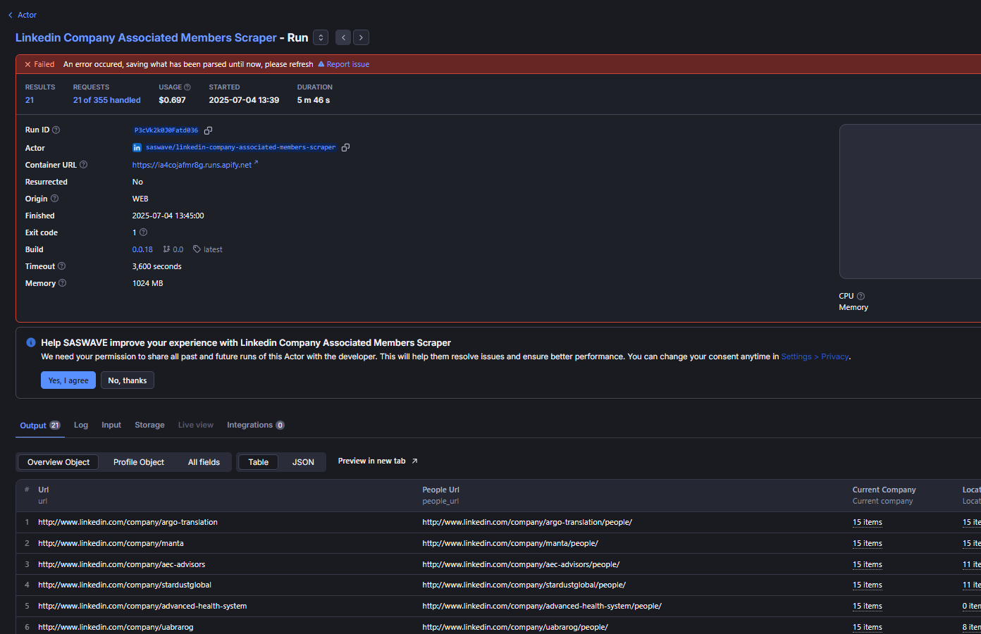Click uabrarog company URL cell
981x634 pixels.
(x=116, y=627)
